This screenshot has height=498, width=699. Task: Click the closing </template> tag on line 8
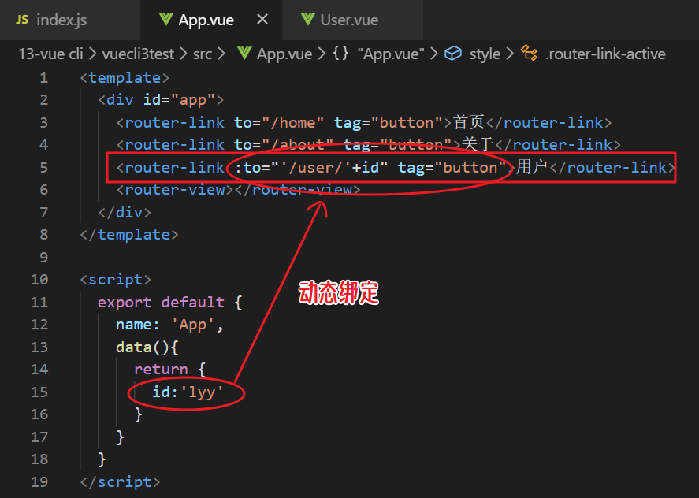pos(129,235)
